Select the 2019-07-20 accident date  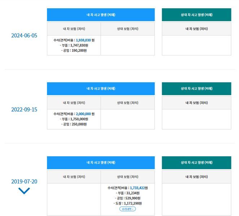pos(24,181)
